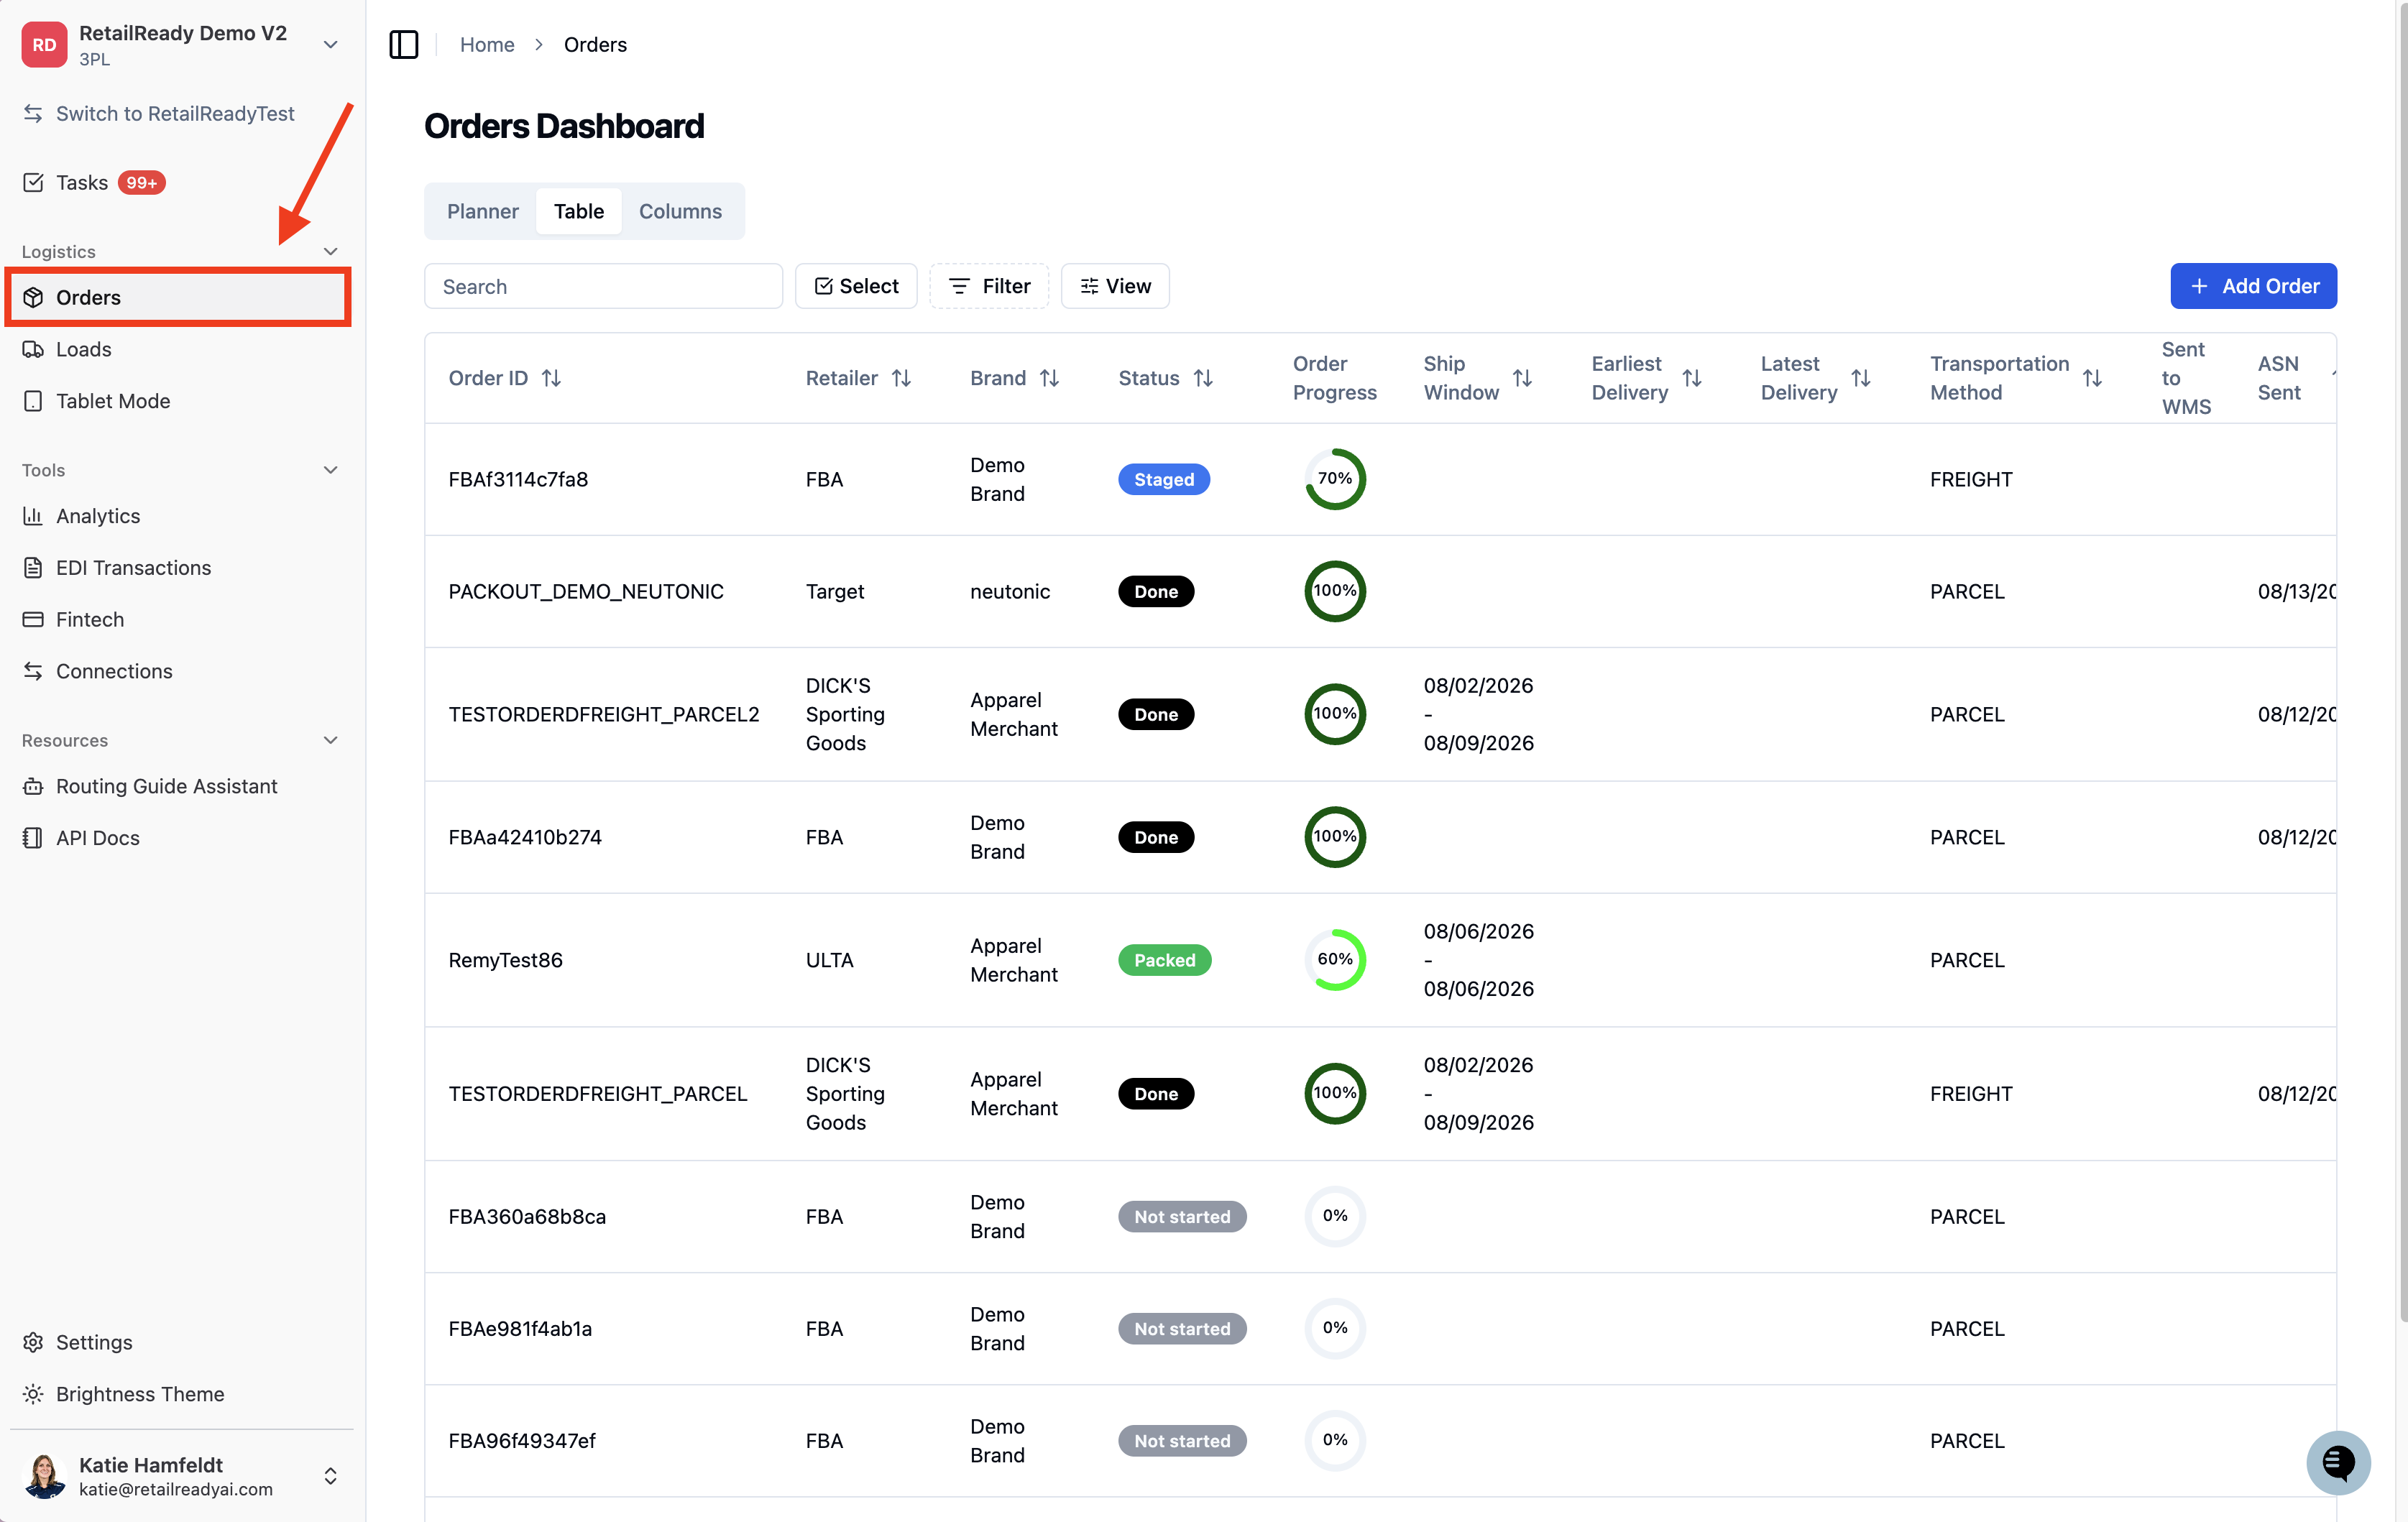Open Tasks with 99+ badge
The image size is (2408, 1522).
pos(94,182)
